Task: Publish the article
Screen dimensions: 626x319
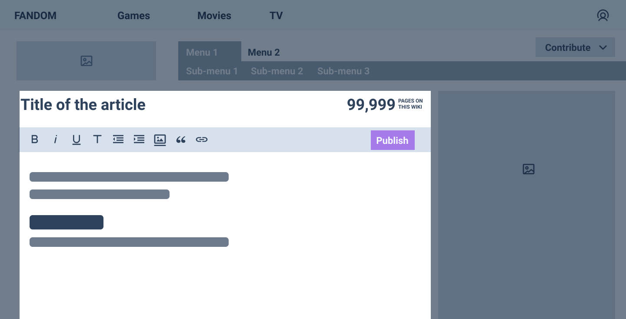Action: (392, 140)
